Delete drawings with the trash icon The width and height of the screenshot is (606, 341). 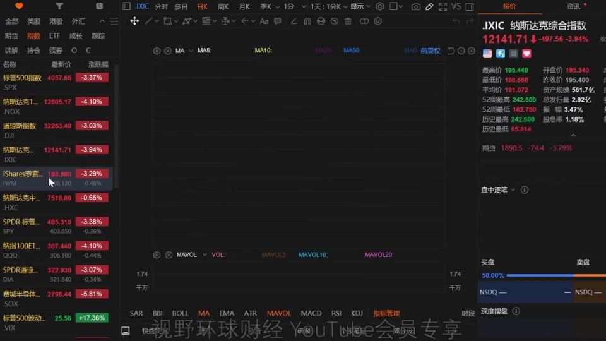348,21
